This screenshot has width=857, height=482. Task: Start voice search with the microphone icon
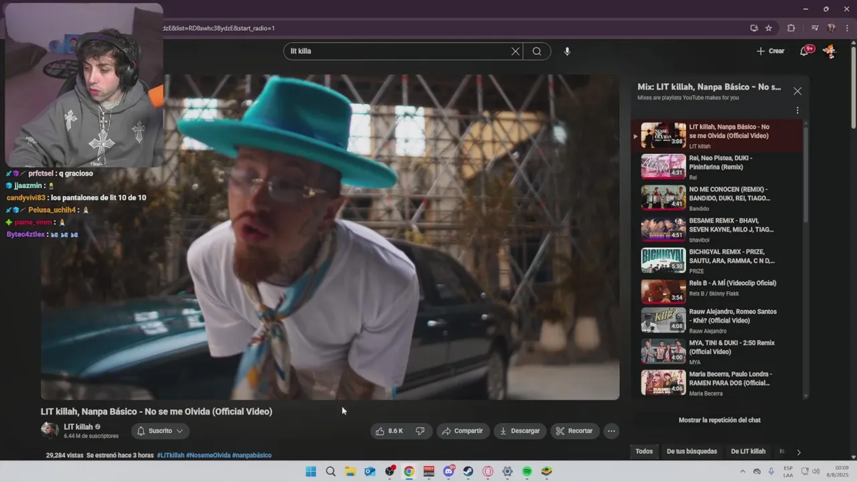coord(567,51)
